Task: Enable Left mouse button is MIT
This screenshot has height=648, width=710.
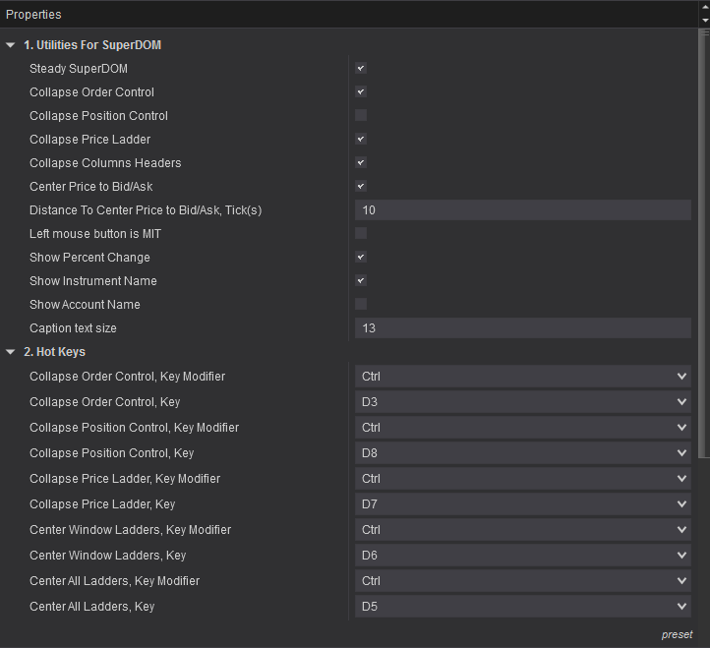Action: click(361, 234)
